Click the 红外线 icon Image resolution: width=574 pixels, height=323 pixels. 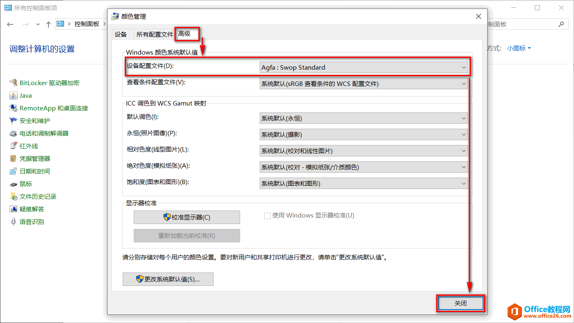pyautogui.click(x=13, y=146)
